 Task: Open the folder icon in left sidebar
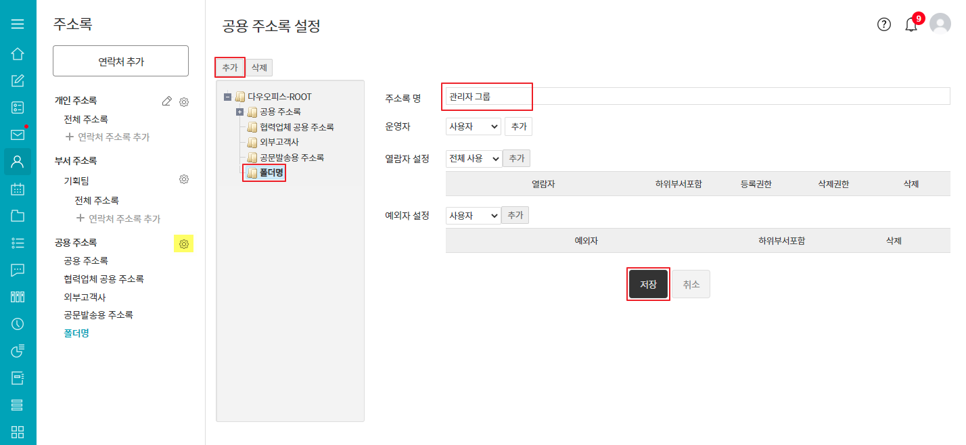18,216
